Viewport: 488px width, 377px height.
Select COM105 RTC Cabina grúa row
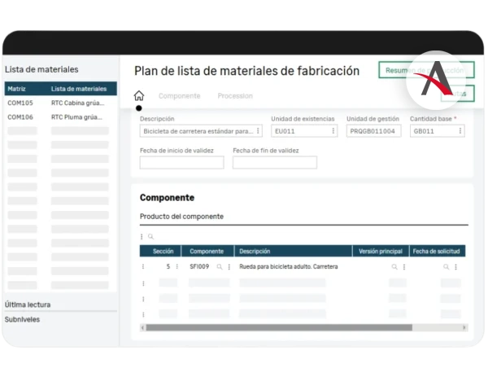tap(60, 103)
